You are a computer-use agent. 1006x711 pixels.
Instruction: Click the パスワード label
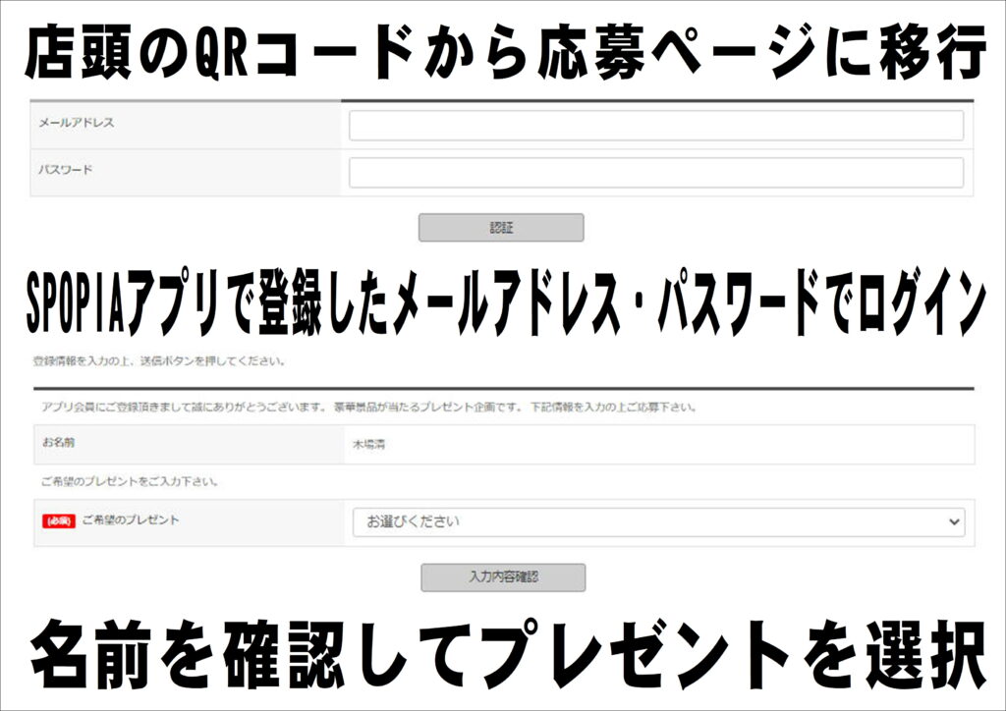coord(66,169)
